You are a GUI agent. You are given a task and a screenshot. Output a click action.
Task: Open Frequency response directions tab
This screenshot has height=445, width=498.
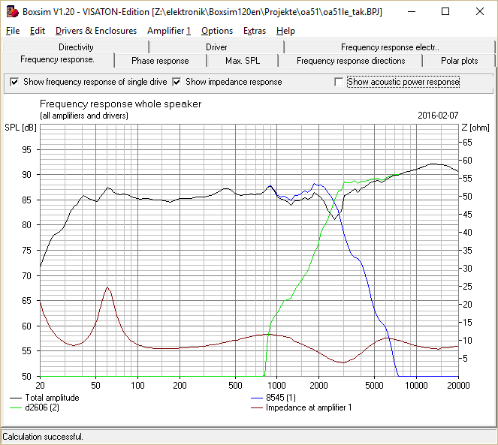[351, 61]
